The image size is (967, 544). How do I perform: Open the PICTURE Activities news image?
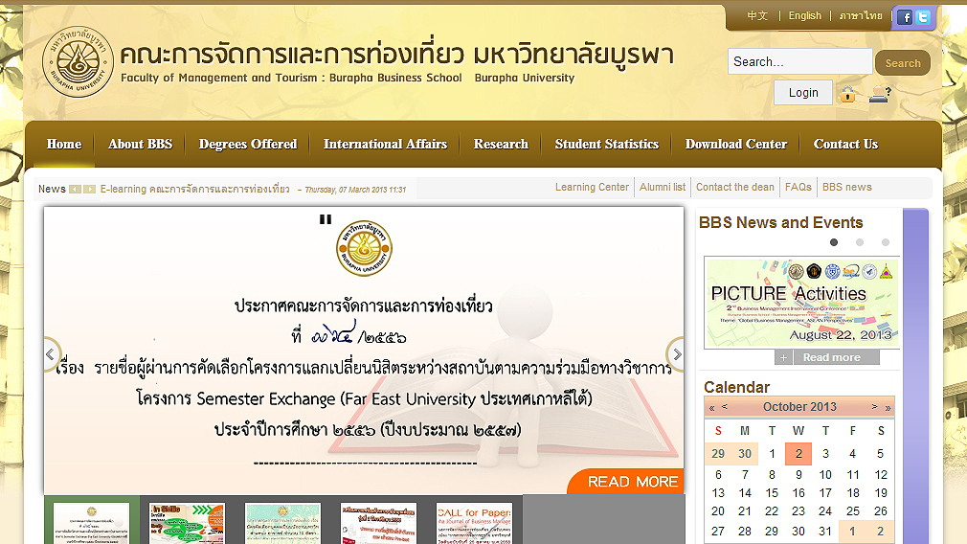pos(801,303)
